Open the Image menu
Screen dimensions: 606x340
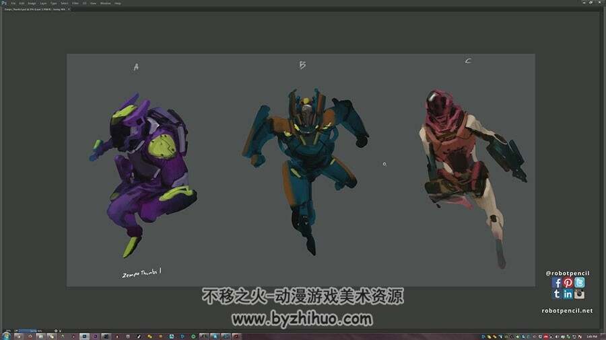point(32,3)
